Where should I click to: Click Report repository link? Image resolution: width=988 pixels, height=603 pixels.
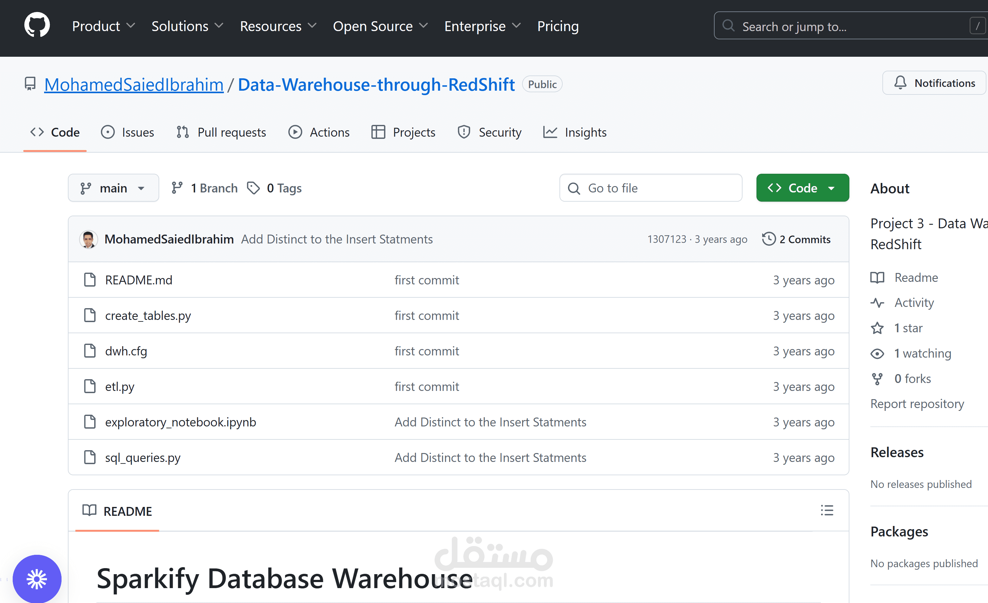point(917,404)
